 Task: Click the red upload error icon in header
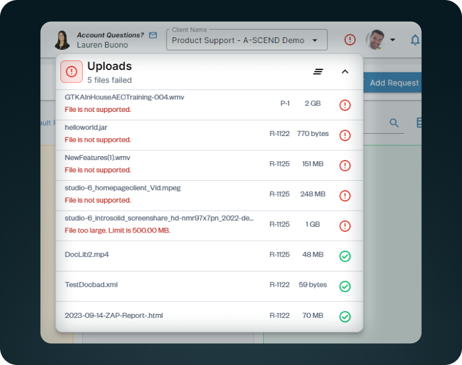(350, 40)
